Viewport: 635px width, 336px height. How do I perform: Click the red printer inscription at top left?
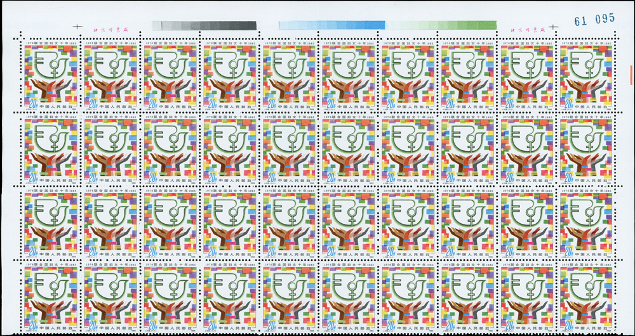[110, 29]
